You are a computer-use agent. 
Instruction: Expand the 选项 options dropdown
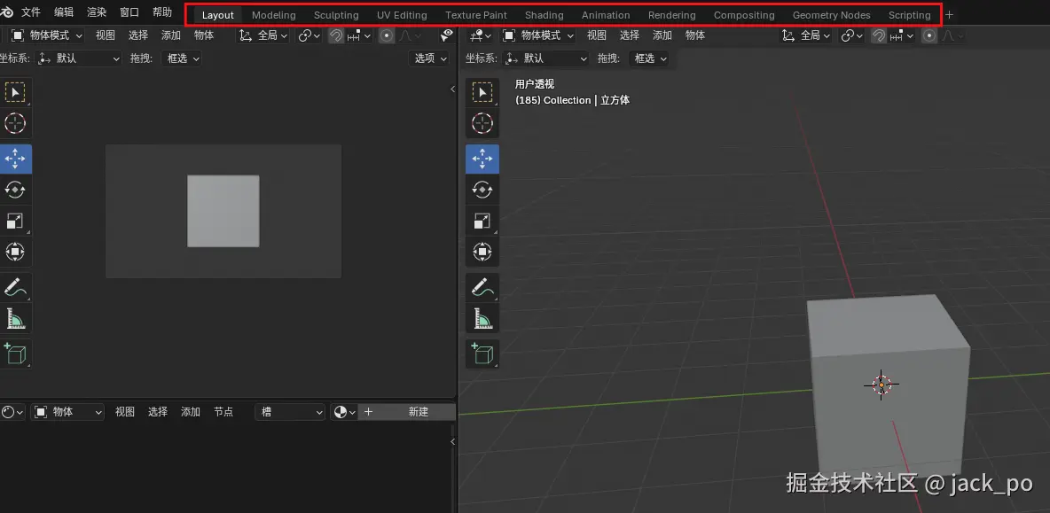click(x=429, y=58)
